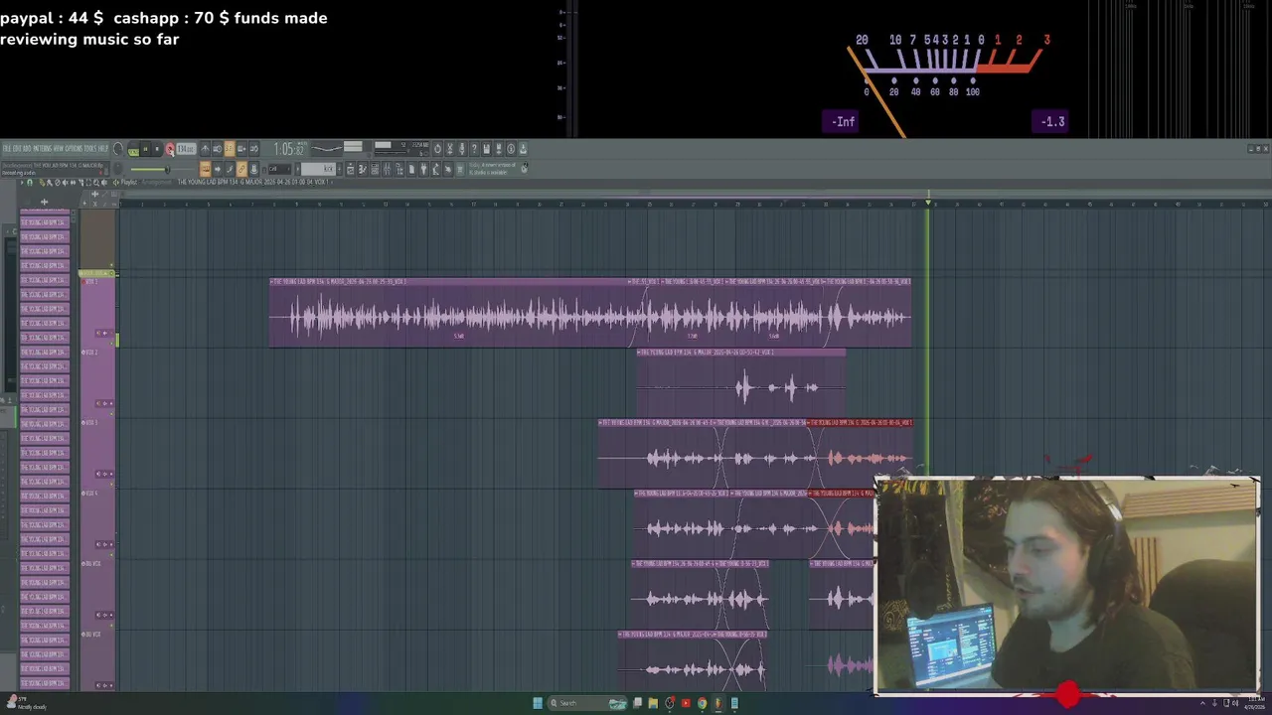Select the VOX 4 track header
This screenshot has width=1272, height=715.
97,522
